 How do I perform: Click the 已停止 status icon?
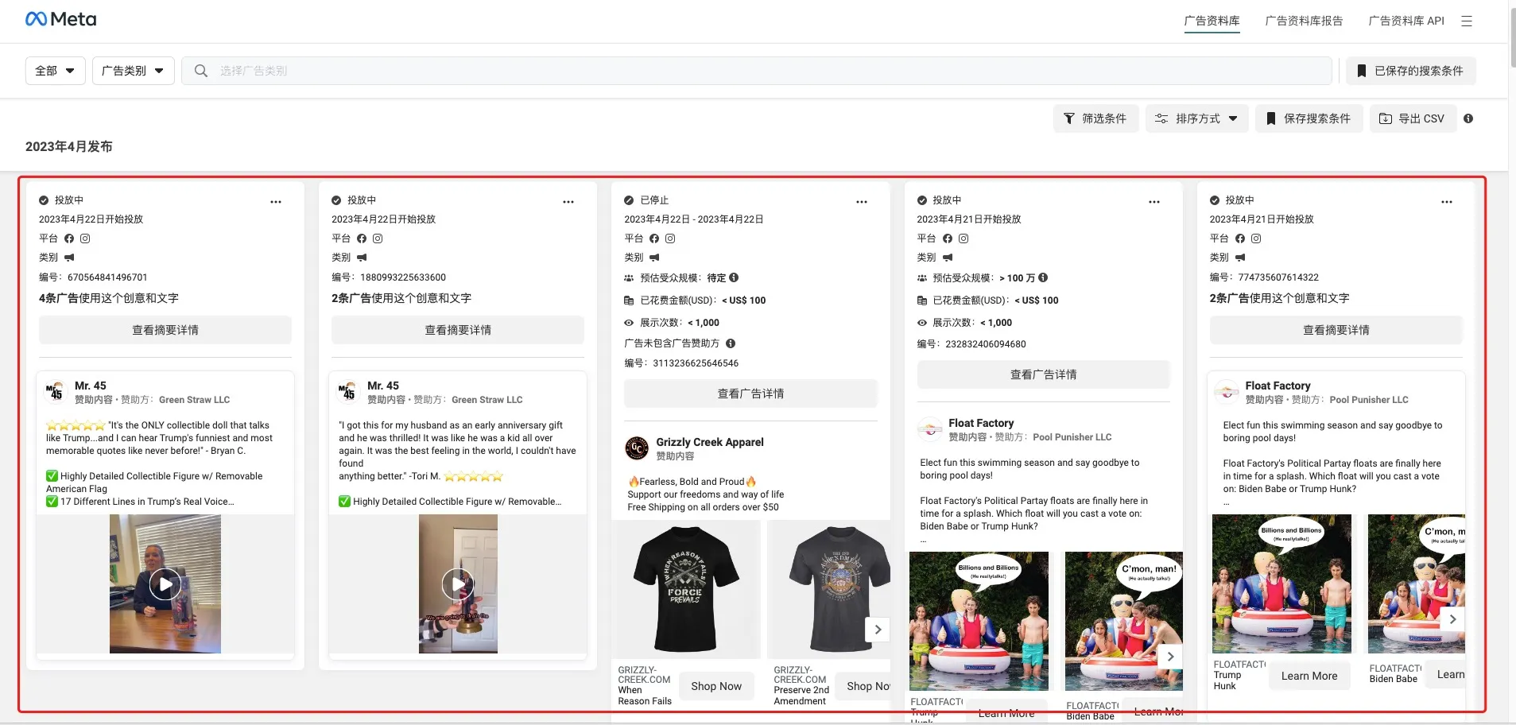[629, 200]
